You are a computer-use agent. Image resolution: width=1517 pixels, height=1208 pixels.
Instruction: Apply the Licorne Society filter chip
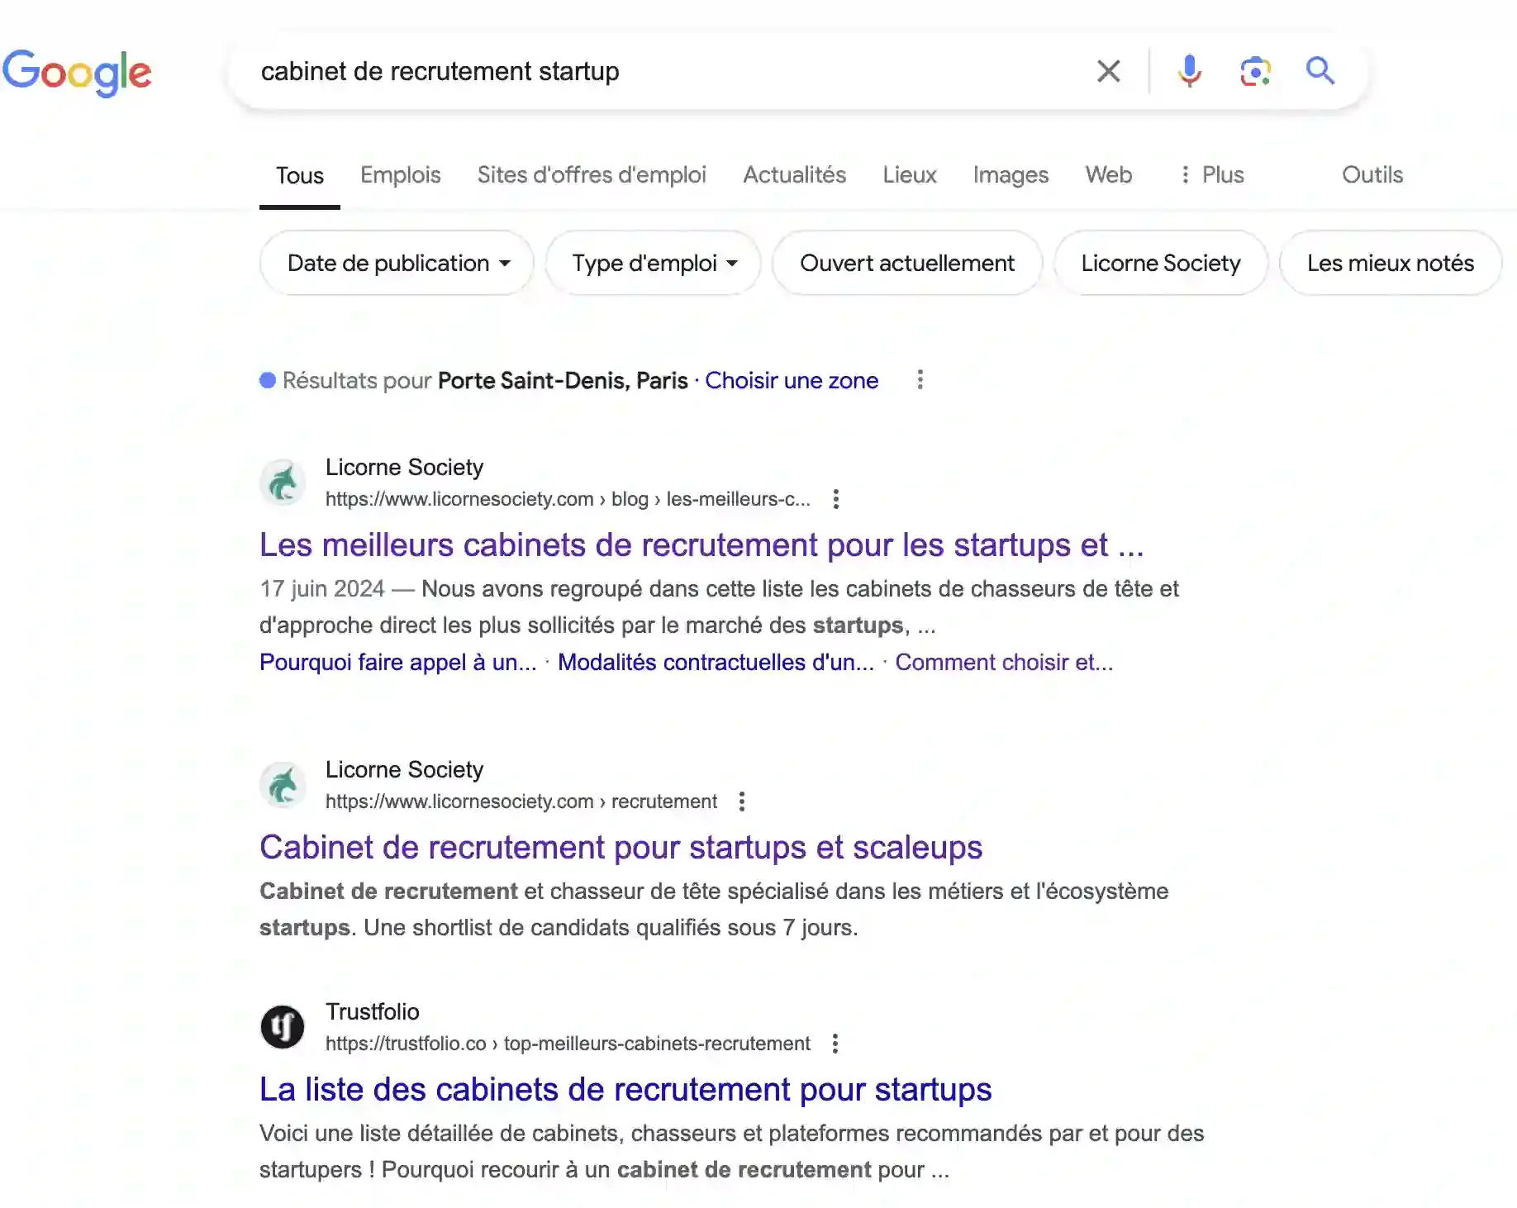1160,263
